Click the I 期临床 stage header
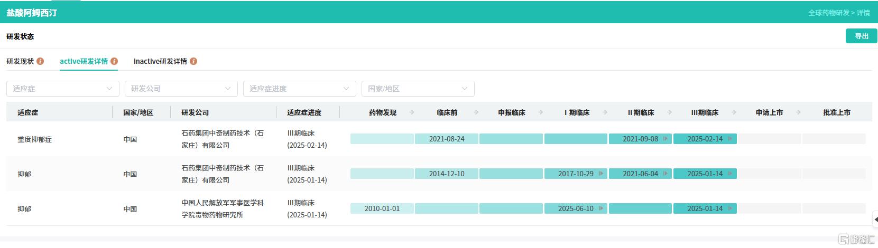 [577, 112]
